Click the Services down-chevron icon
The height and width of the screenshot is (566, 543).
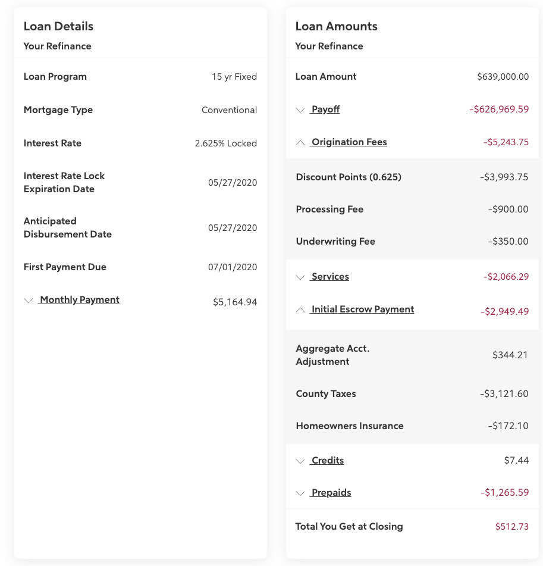pyautogui.click(x=301, y=277)
